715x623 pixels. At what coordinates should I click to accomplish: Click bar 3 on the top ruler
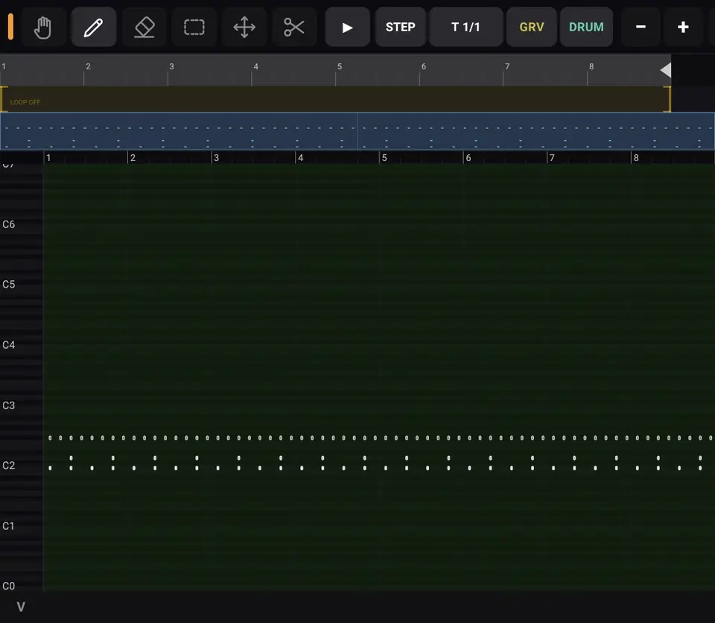[x=171, y=66]
